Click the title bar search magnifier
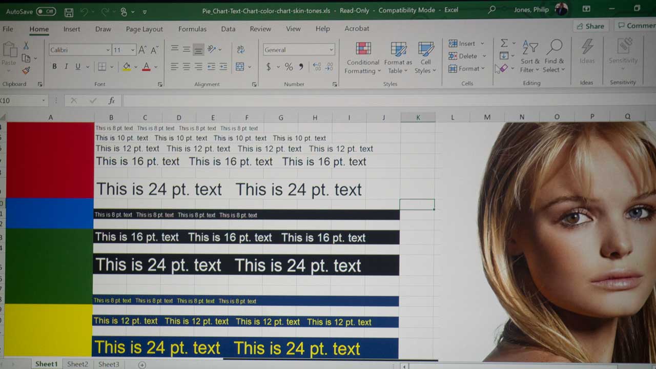Screen dimensions: 656x369 (492, 10)
